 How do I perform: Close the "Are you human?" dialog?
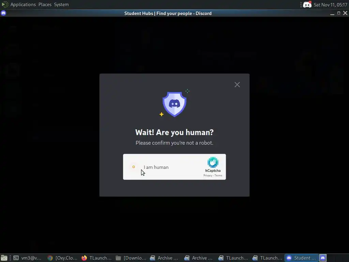pos(237,85)
